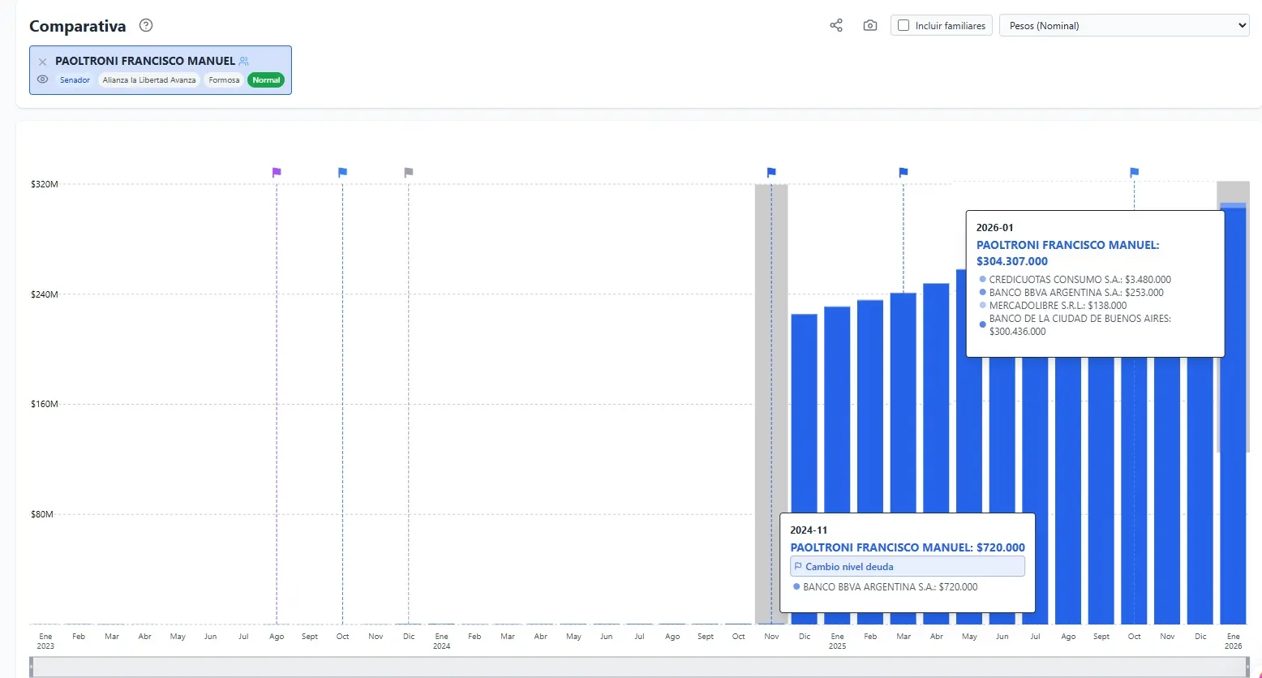This screenshot has width=1262, height=678.
Task: Take a chart screenshot with camera icon
Action: [870, 26]
